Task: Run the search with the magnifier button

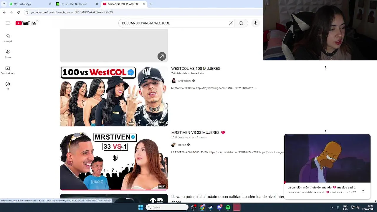Action: (x=241, y=23)
